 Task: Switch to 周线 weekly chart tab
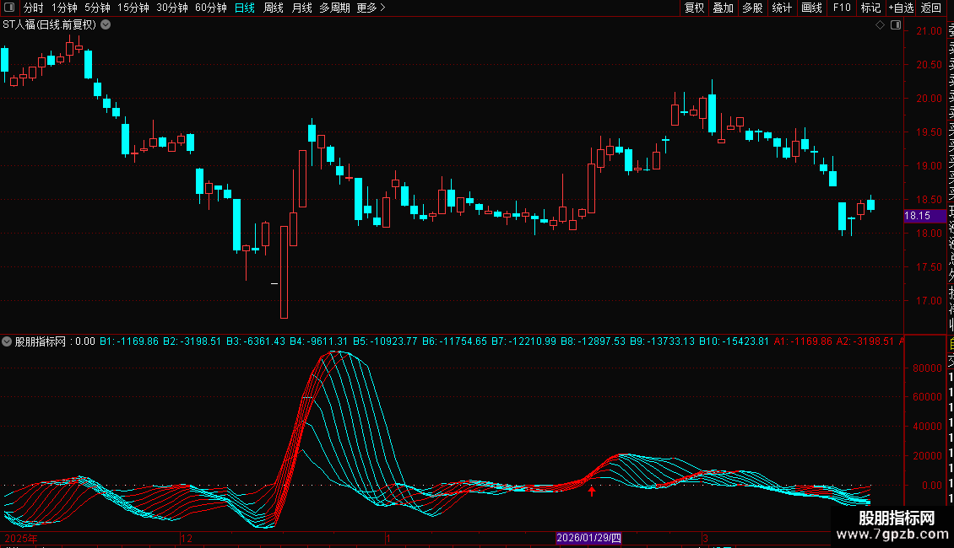pos(274,8)
